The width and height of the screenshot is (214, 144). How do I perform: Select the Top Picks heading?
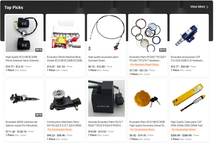click(14, 7)
